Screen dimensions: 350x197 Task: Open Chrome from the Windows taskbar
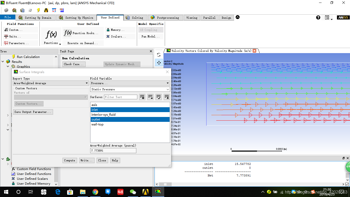click(95, 192)
